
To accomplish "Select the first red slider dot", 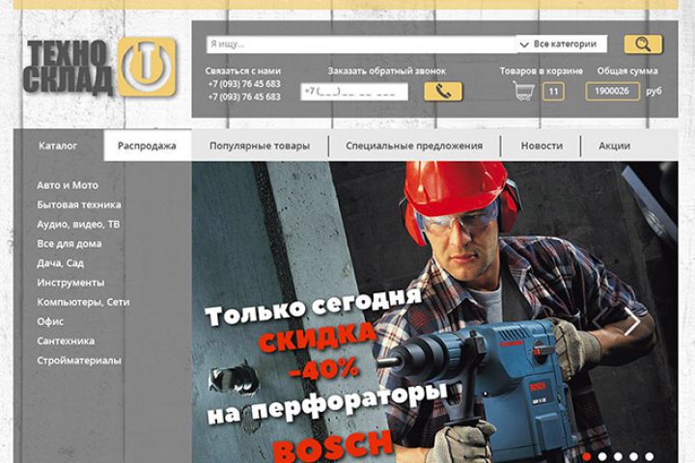I will click(x=587, y=456).
